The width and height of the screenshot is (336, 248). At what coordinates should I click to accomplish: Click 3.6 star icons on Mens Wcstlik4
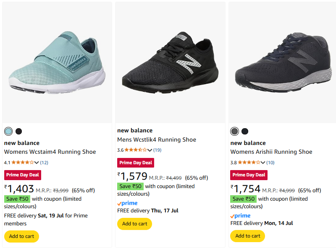[x=136, y=150]
